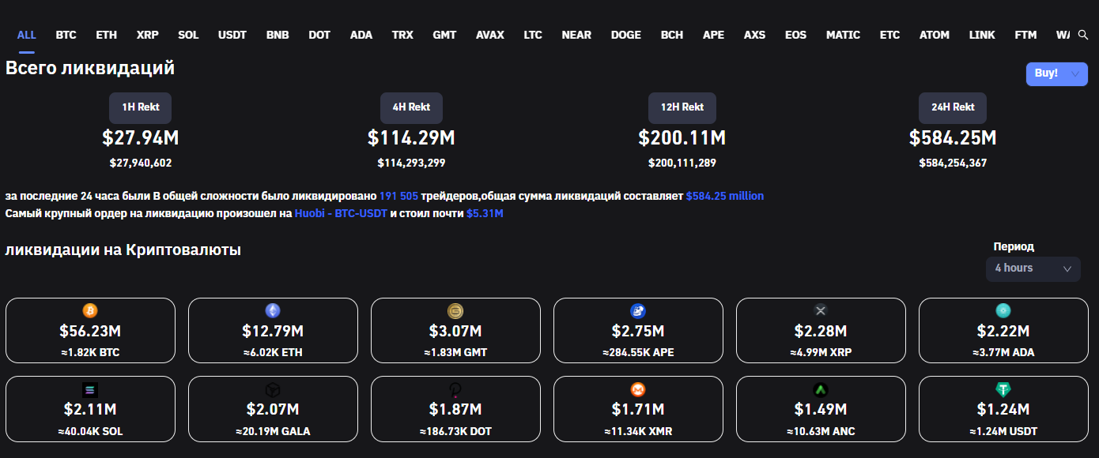Expand the Buy! dropdown button
The width and height of the screenshot is (1099, 458).
(x=1056, y=73)
